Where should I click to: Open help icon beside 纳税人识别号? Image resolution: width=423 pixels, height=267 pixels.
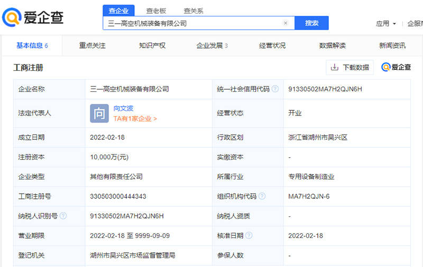(63, 216)
